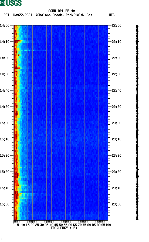Click the 23:10 UTC time label
This screenshot has height=242, width=149.
point(117,139)
